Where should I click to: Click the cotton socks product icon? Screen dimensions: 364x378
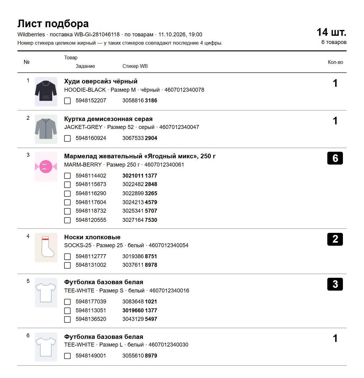coord(46,248)
